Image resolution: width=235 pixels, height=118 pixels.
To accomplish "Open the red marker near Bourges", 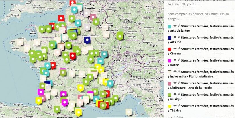I will (x=73, y=56).
